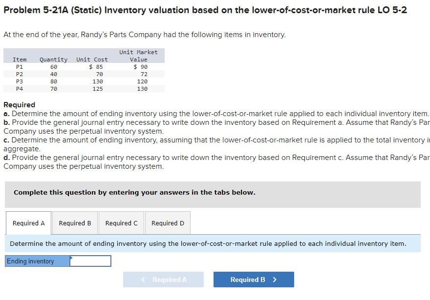This screenshot has height=300, width=430.
Task: Switch to the Required A tab
Action: click(28, 223)
